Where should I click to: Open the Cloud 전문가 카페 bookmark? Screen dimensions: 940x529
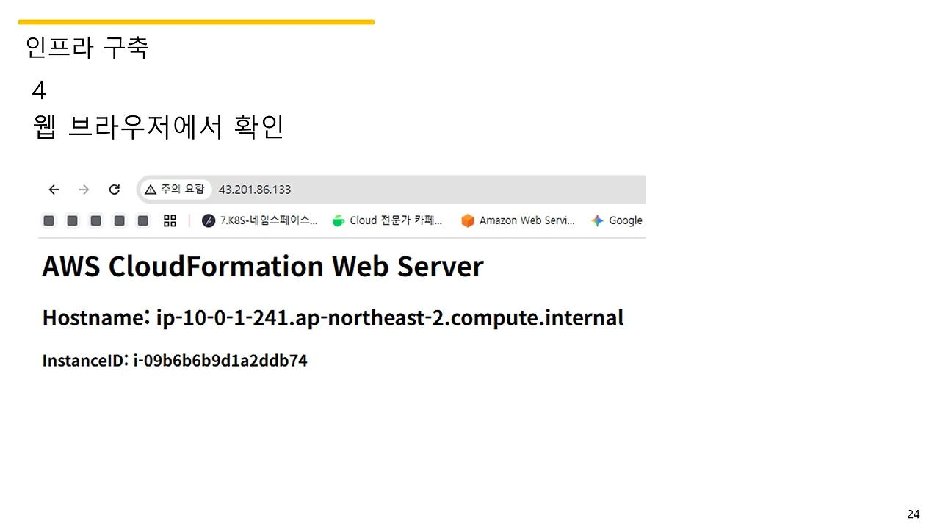[388, 220]
